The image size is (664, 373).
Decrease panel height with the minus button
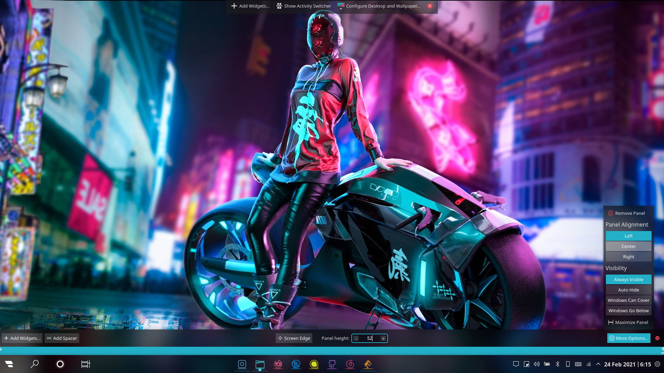coord(356,338)
